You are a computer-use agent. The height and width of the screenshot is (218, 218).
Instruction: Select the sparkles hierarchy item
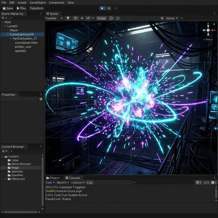coord(20,51)
